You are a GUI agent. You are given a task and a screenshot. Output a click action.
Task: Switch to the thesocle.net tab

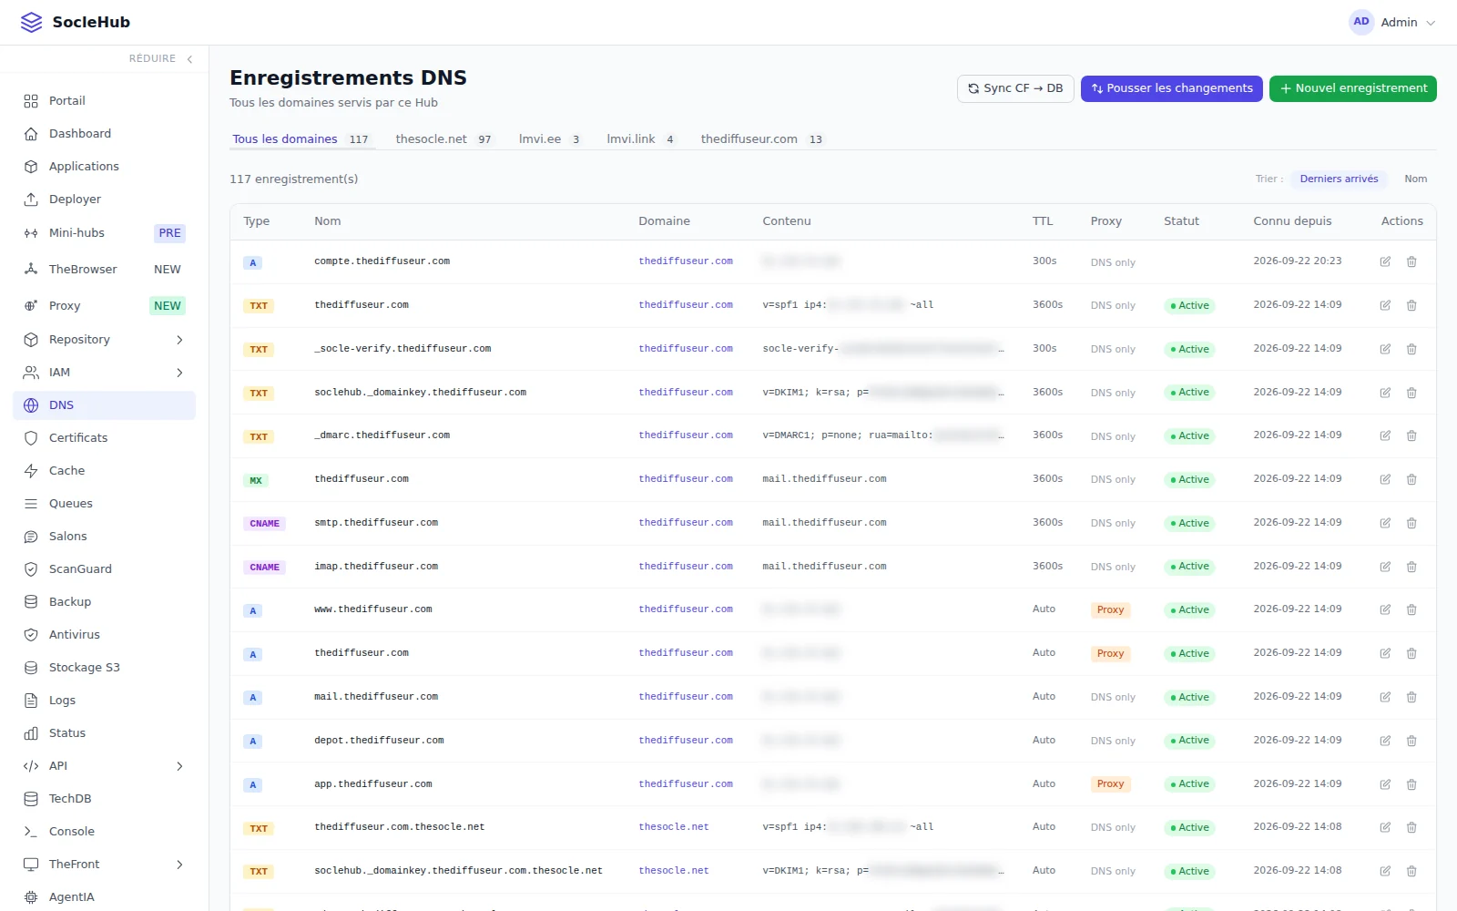pyautogui.click(x=443, y=139)
